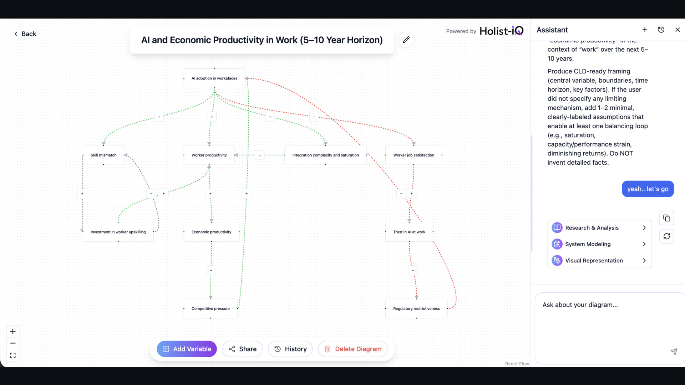Start a new assistant chat with plus icon
Image resolution: width=685 pixels, height=385 pixels.
point(645,30)
